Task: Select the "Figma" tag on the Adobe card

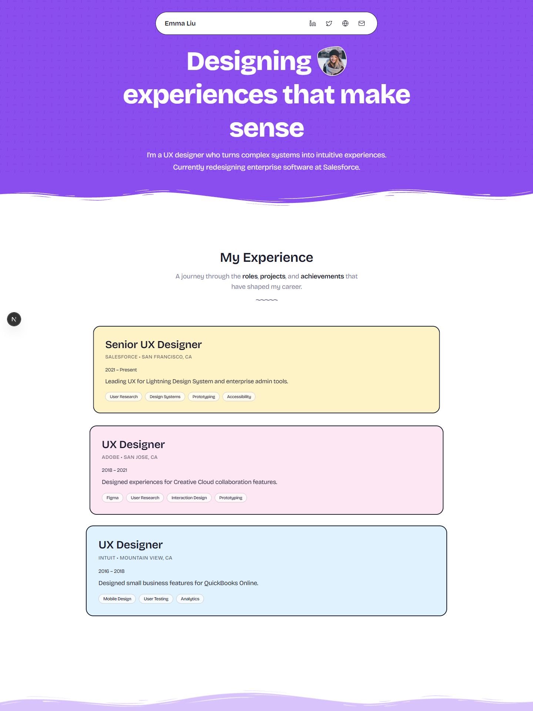Action: coord(112,497)
